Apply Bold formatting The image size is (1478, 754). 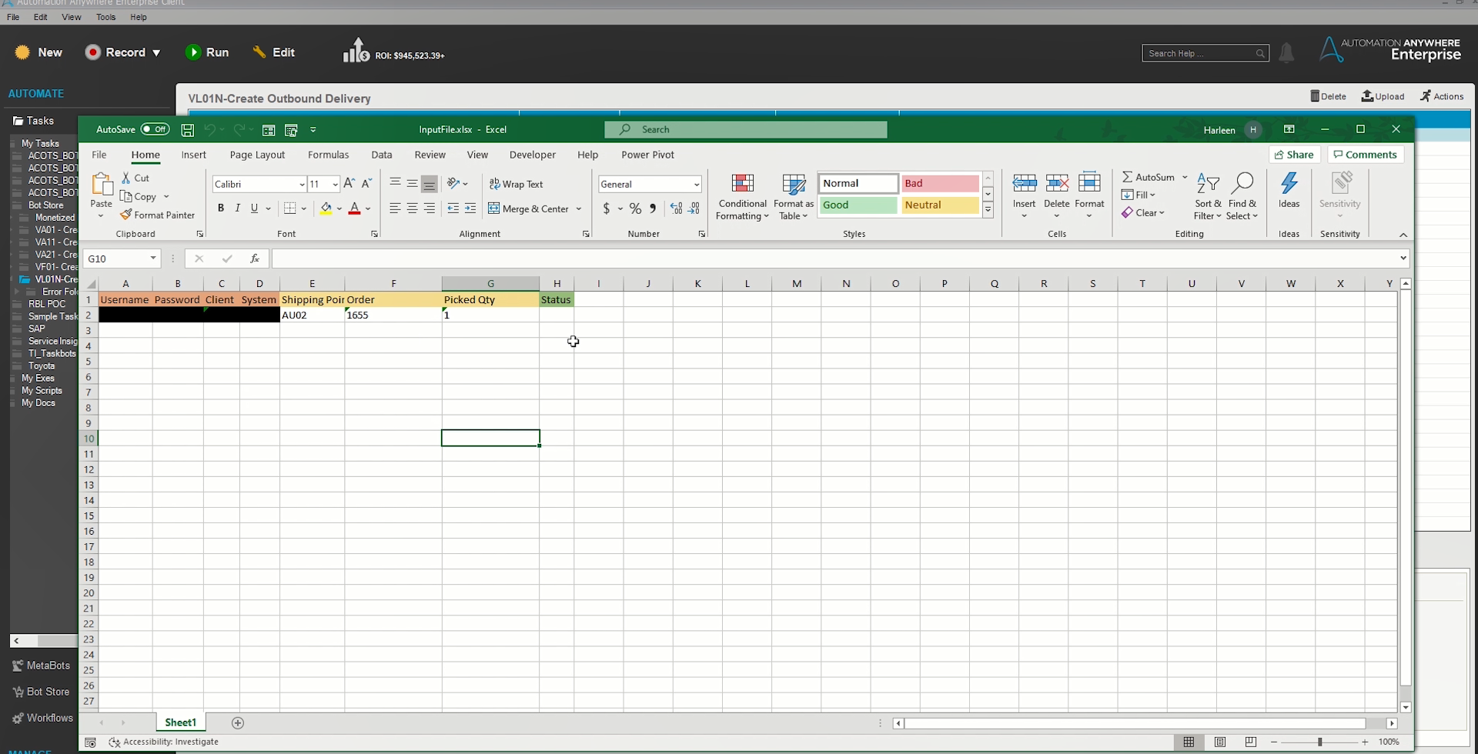click(x=221, y=209)
